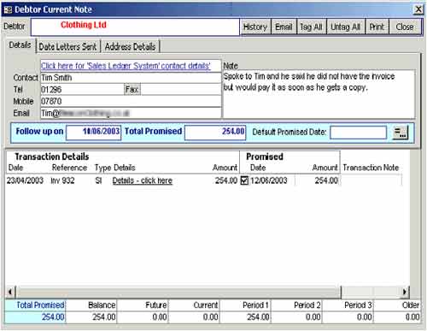This screenshot has width=427, height=331.
Task: Click the empty Default Promised Date field
Action: 359,133
